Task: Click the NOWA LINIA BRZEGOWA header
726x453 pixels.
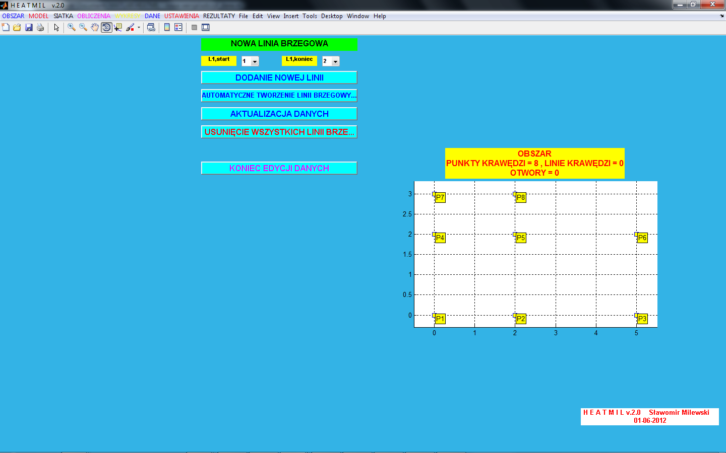Action: (279, 44)
